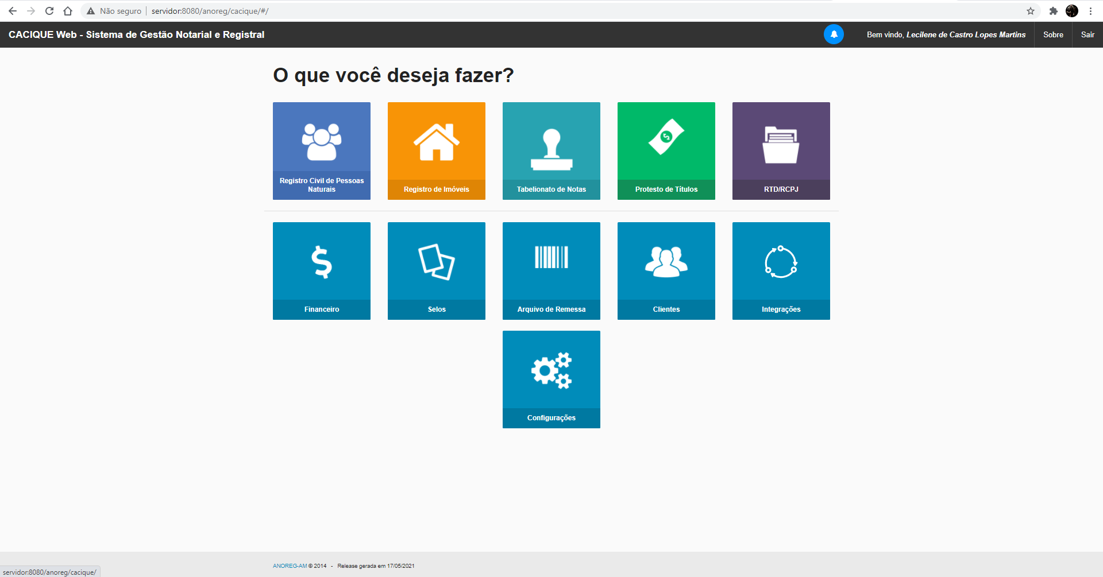This screenshot has height=577, width=1103.
Task: Open Arquivo de Remessa barcode tile
Action: [x=551, y=270]
